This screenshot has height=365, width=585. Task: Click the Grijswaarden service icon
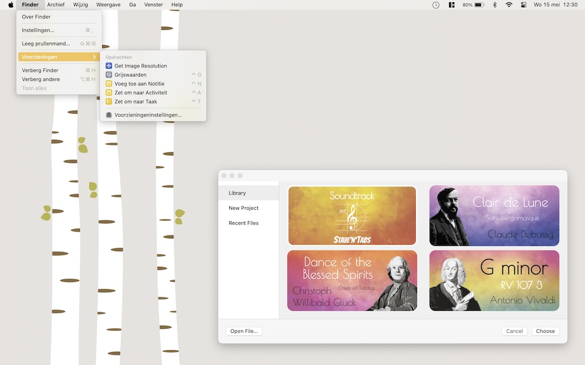pos(109,75)
